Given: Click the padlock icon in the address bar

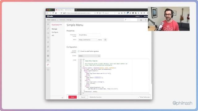Looking at the screenshot, I should point(64,13).
